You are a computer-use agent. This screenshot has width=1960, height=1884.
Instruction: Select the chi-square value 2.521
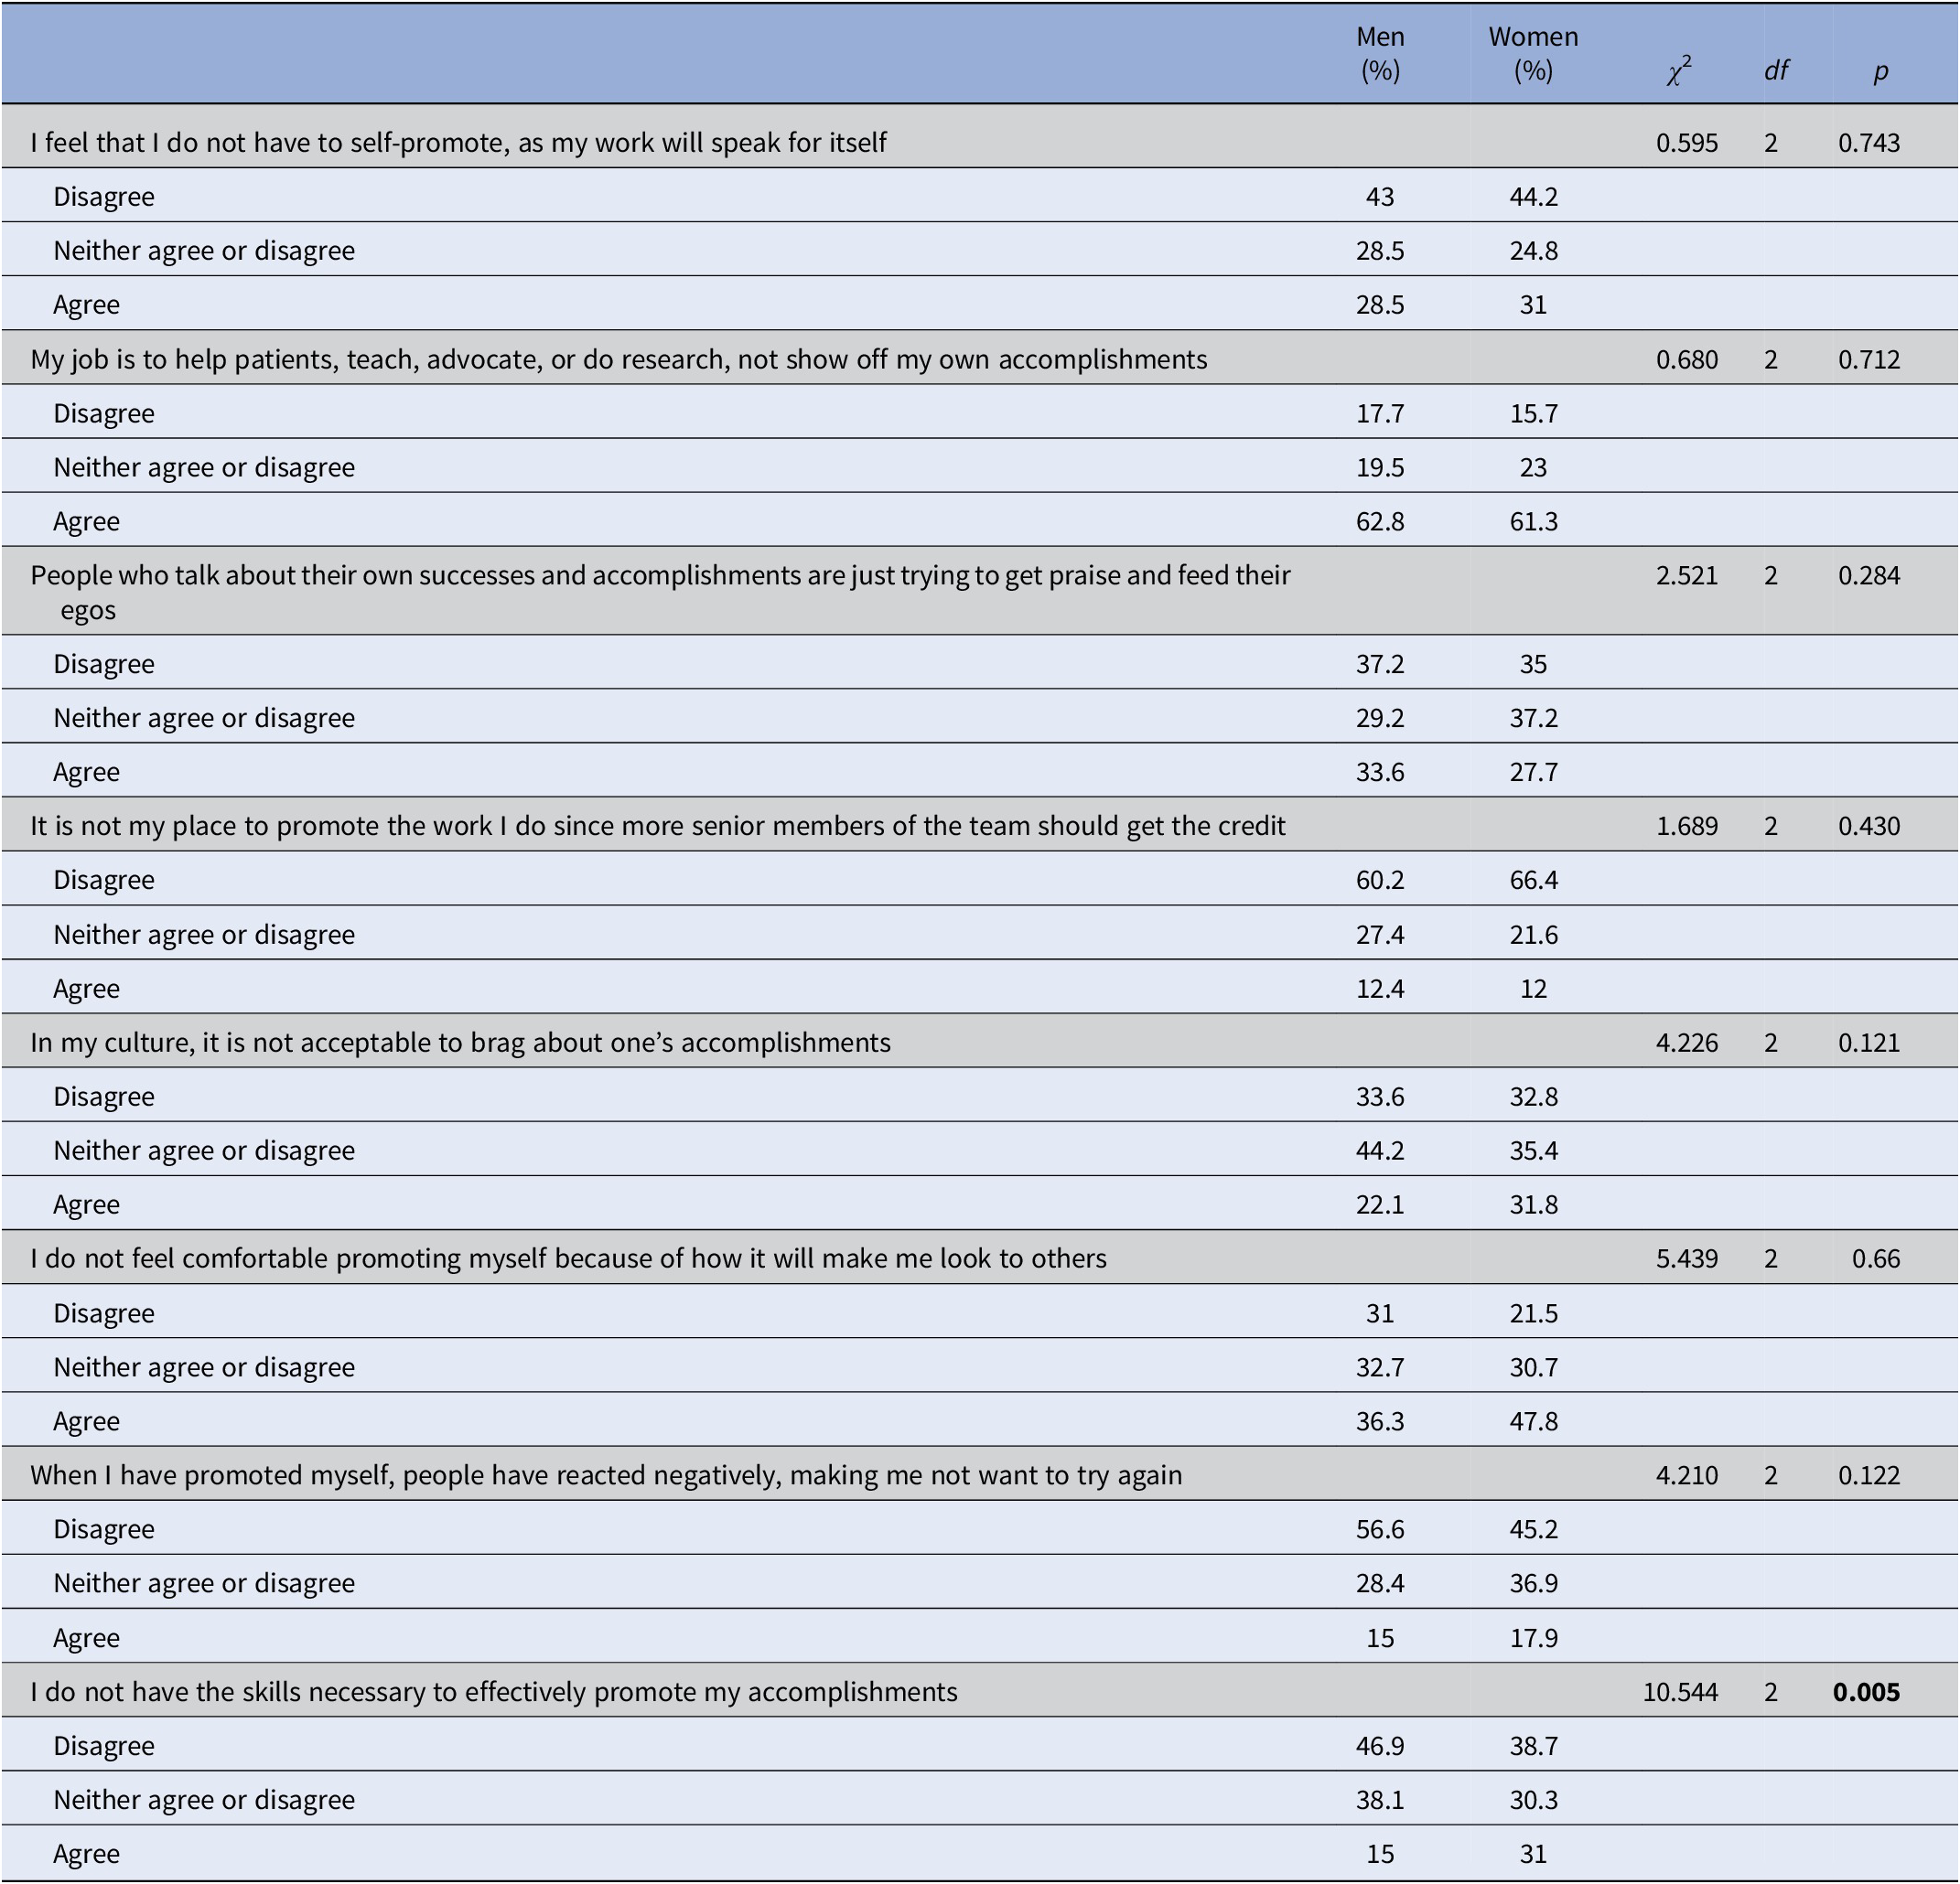tap(1686, 575)
